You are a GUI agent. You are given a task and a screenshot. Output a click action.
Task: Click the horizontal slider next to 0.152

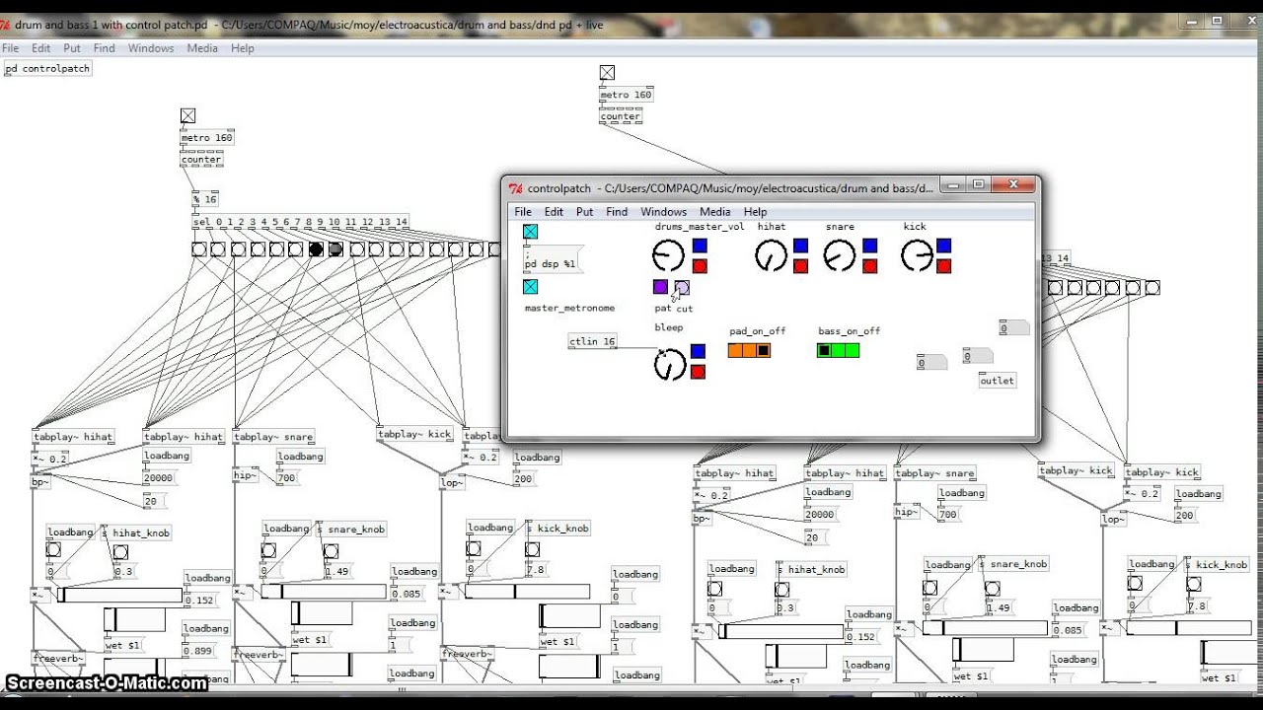[120, 595]
